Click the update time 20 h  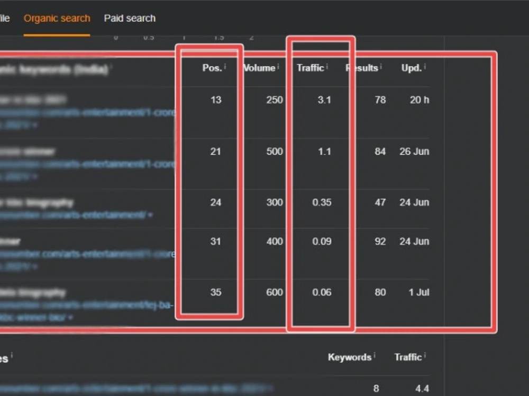point(419,100)
